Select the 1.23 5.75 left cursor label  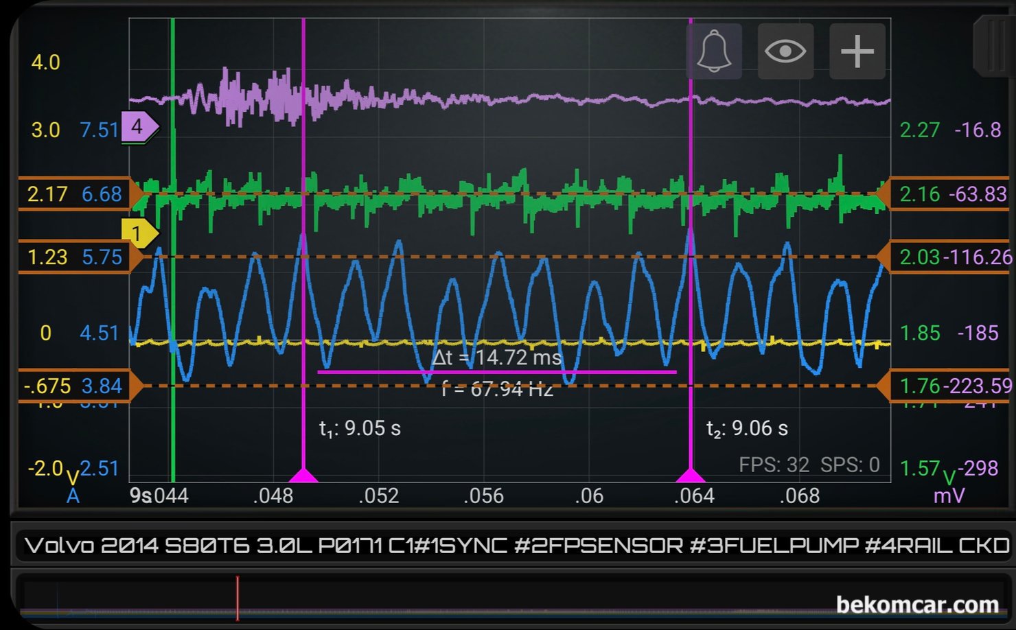(x=81, y=257)
